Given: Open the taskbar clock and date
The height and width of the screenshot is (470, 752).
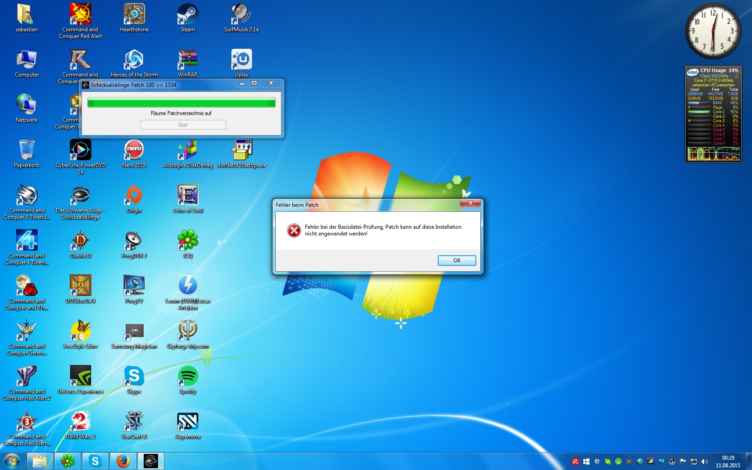Looking at the screenshot, I should (728, 461).
